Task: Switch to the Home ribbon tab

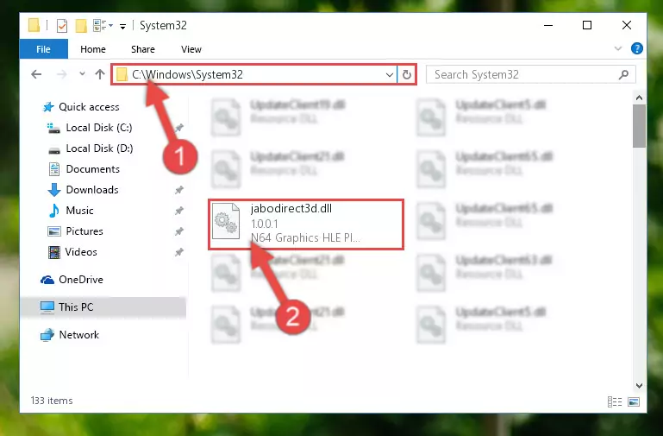Action: click(x=93, y=49)
